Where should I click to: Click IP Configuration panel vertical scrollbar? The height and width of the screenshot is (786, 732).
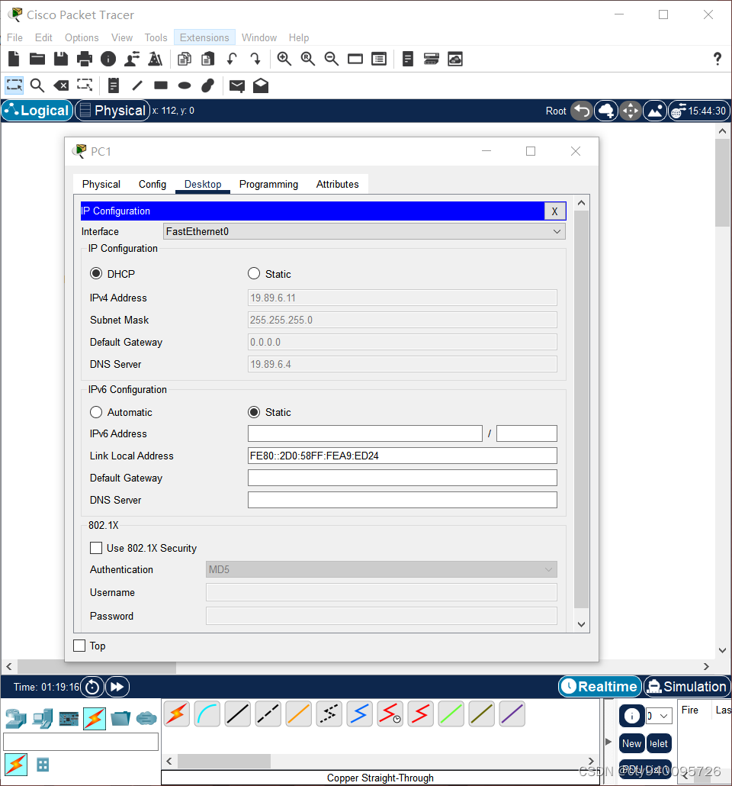(581, 408)
